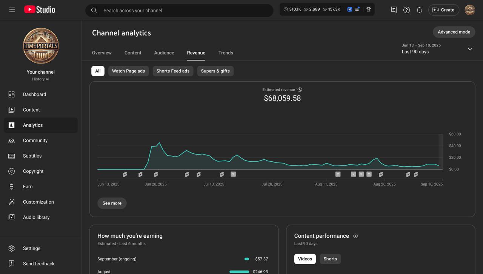Switch to the Trends tab

226,53
